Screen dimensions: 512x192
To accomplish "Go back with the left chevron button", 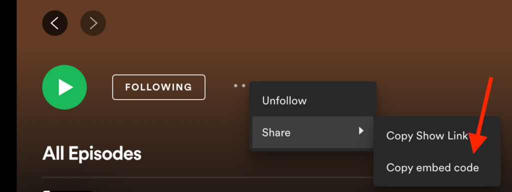I will tap(55, 23).
